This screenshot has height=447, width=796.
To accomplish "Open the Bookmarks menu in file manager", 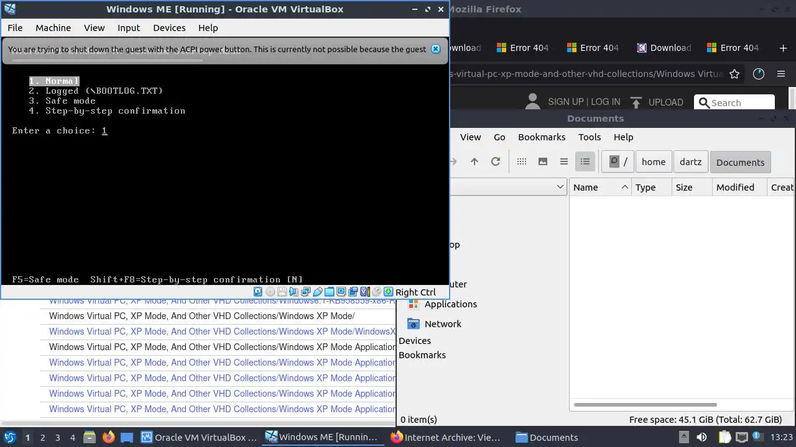I will [x=542, y=137].
